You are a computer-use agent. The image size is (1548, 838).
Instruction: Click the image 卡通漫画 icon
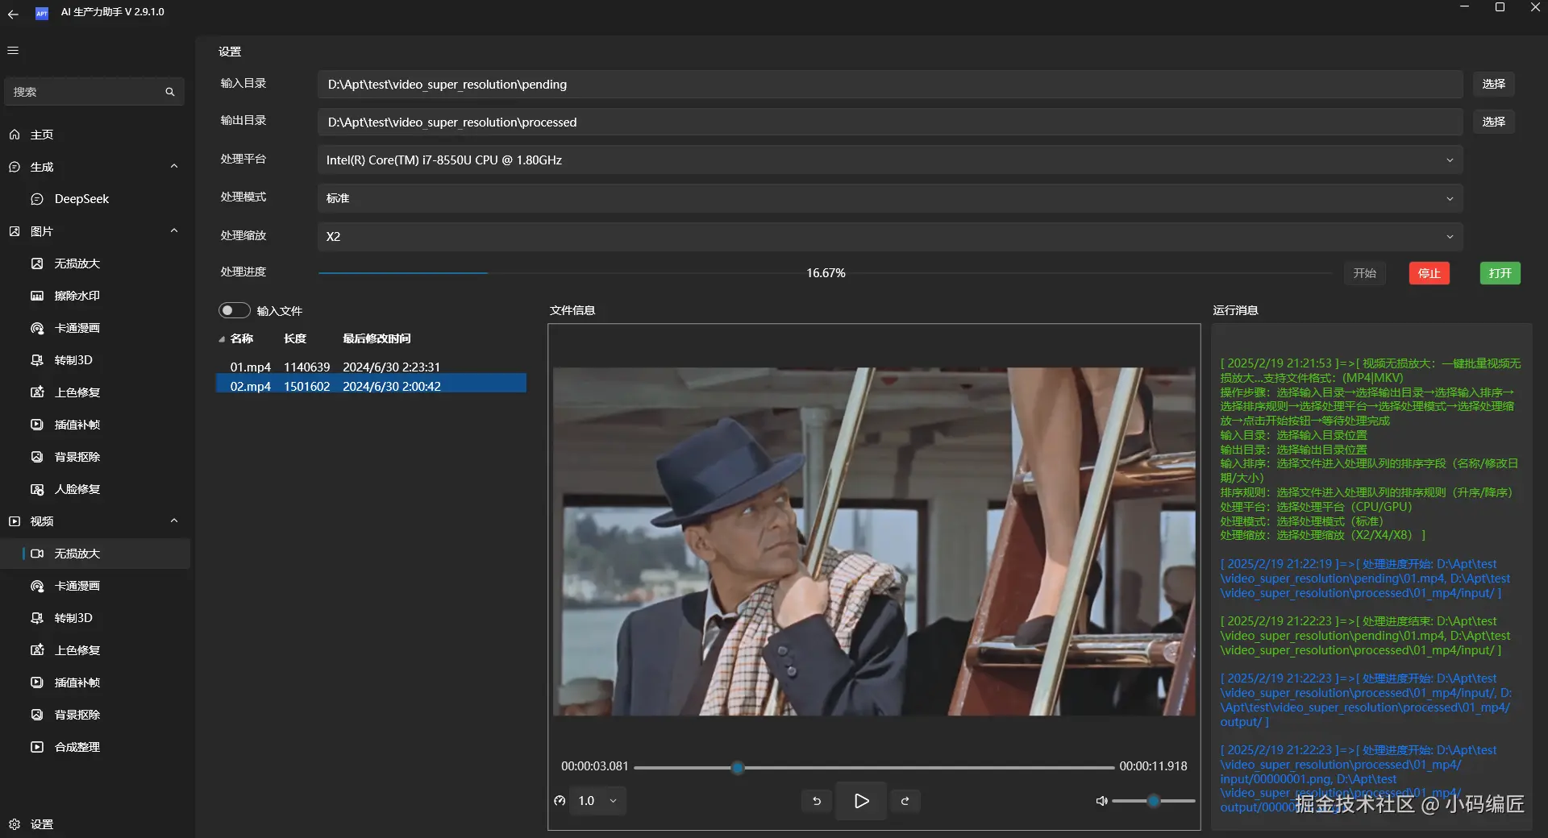pos(37,328)
